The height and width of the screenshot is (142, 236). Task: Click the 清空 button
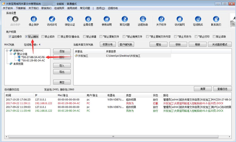click(x=62, y=82)
